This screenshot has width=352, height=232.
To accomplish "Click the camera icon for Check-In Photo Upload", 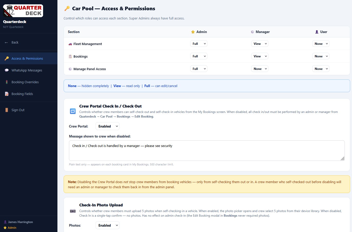I will coord(73,211).
